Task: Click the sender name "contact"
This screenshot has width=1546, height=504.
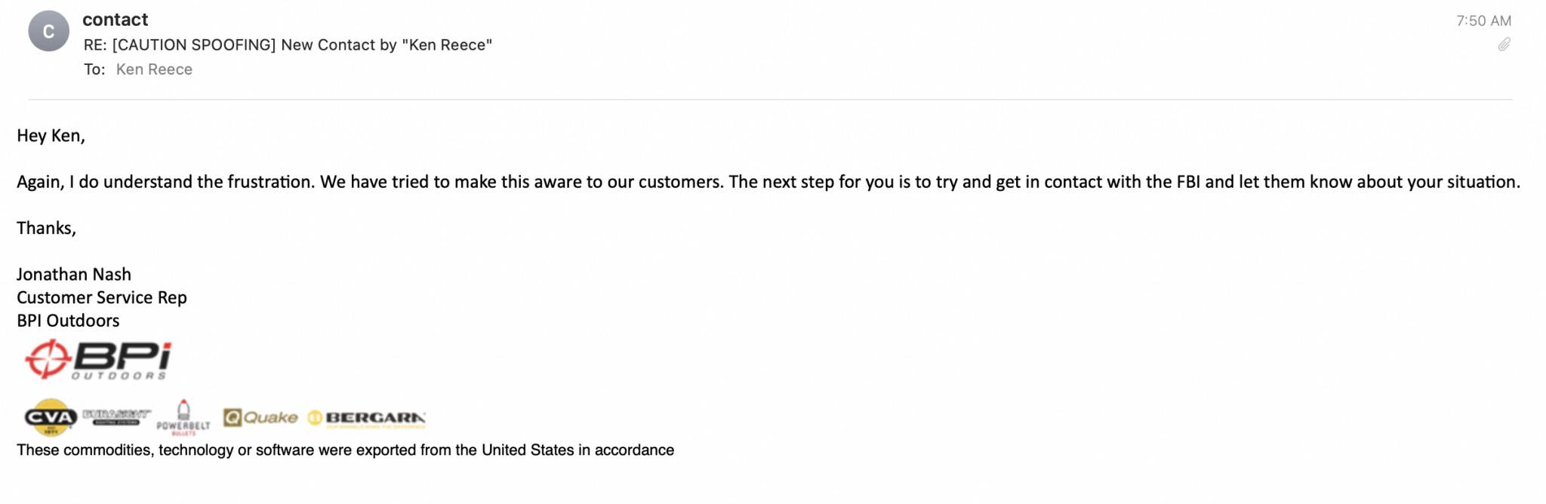Action: (x=115, y=20)
